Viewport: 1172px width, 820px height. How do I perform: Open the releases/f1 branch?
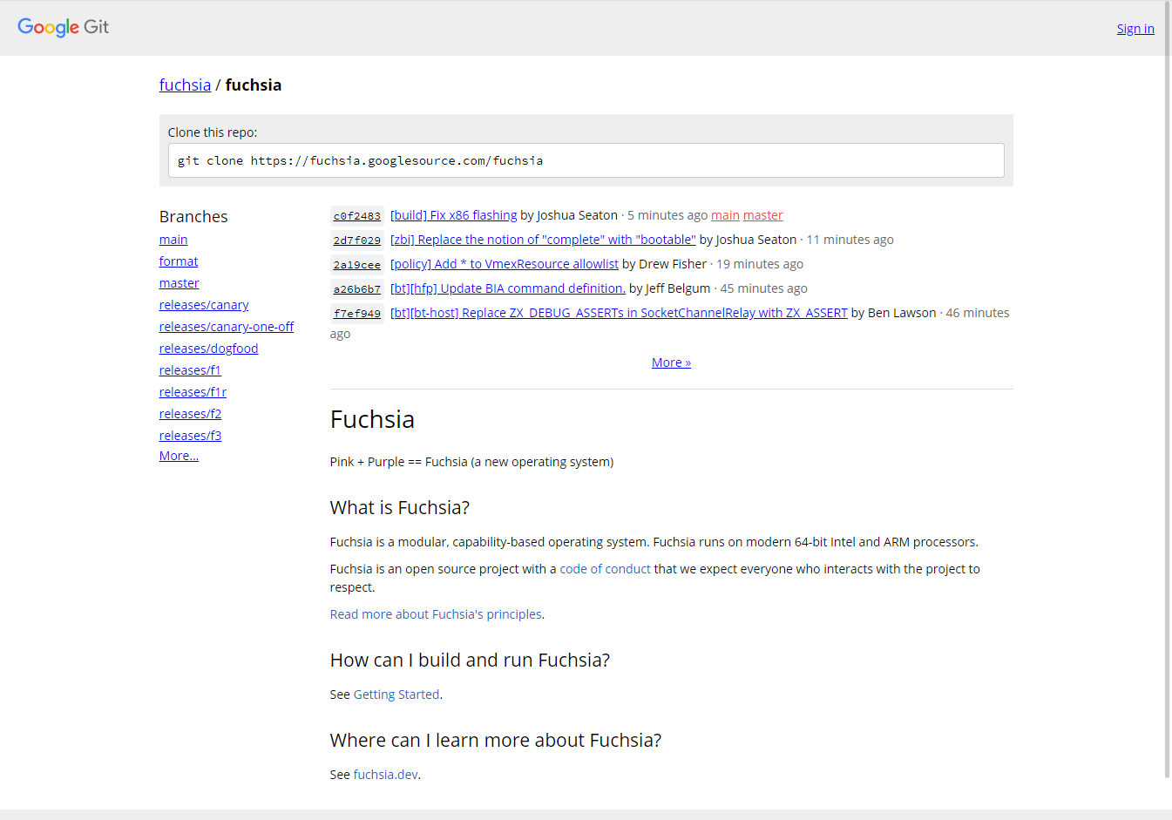190,370
